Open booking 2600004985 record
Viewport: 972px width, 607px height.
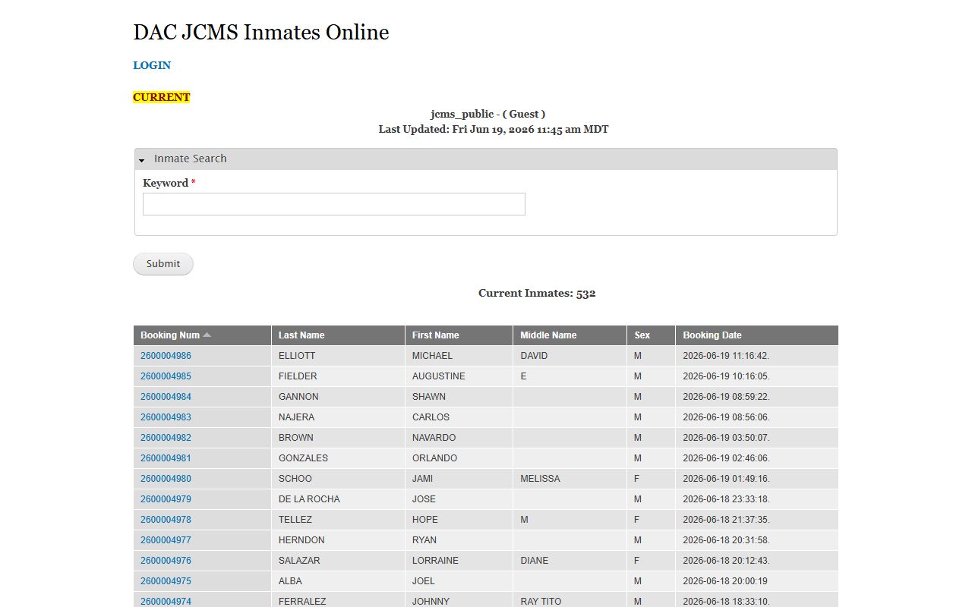pos(166,376)
